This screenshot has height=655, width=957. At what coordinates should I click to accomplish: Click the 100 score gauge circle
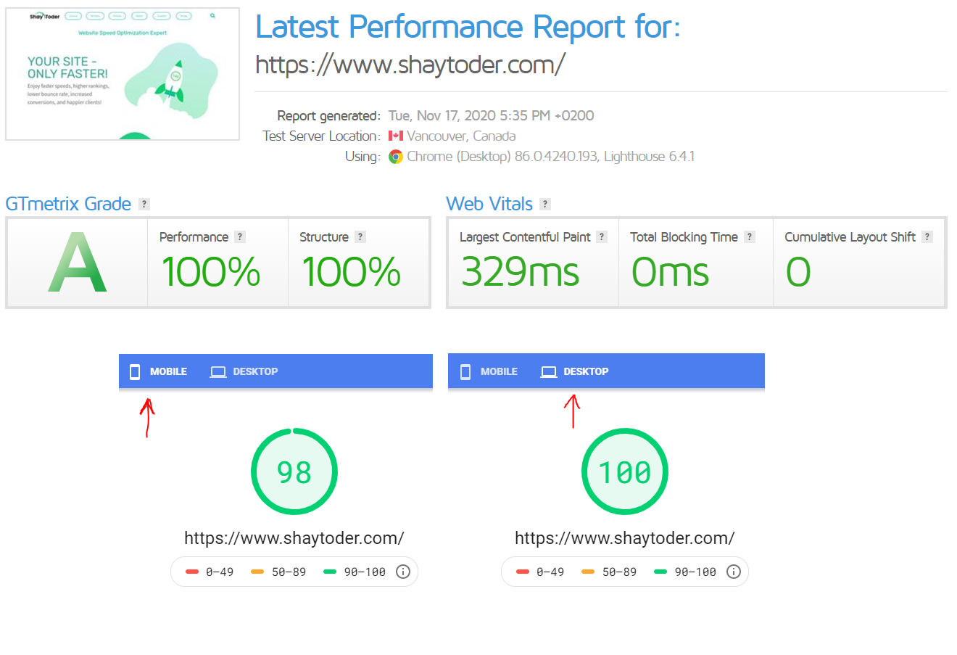click(x=625, y=472)
